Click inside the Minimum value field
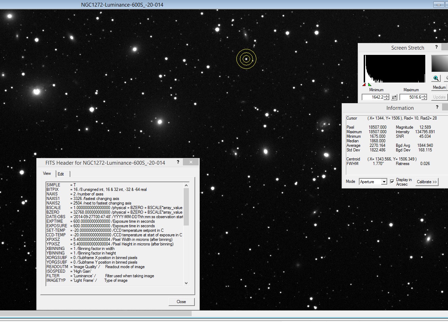This screenshot has height=322, width=448. [x=372, y=97]
